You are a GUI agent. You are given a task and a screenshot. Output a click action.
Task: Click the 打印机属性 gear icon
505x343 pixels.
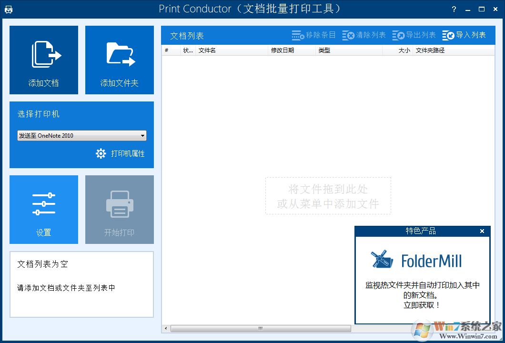point(101,154)
